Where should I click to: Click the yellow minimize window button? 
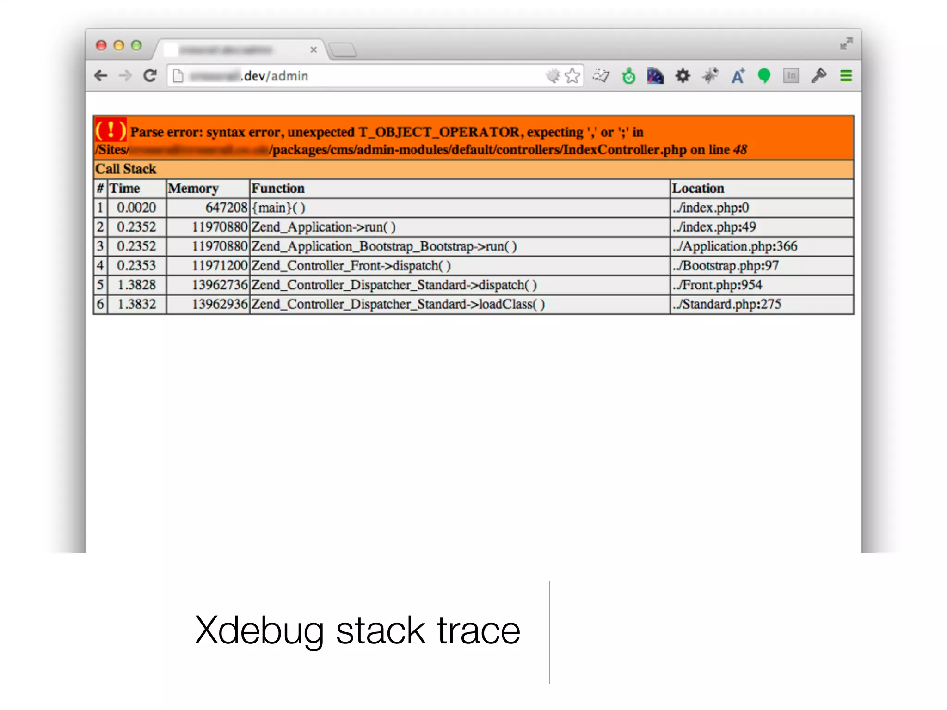pyautogui.click(x=119, y=45)
